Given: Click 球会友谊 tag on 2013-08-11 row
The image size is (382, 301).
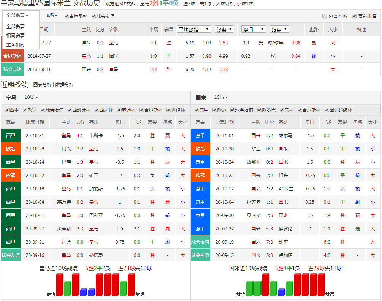Looking at the screenshot, I should point(13,70).
